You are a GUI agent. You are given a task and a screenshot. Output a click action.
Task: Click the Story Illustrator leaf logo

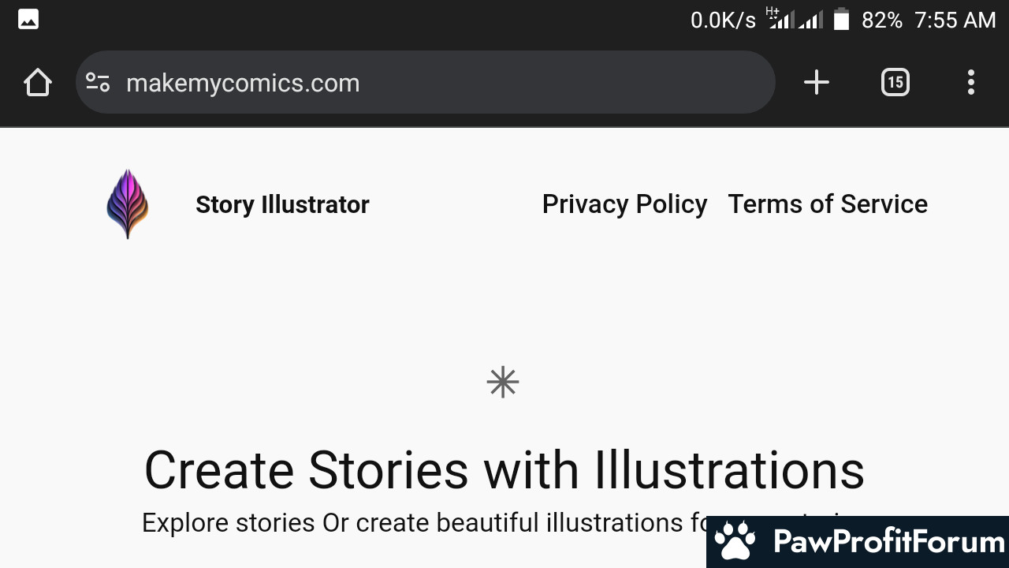coord(127,204)
